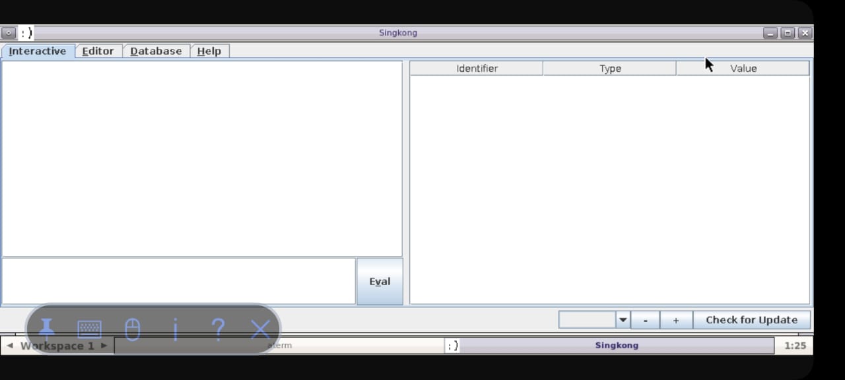Click the interactive output area
This screenshot has height=380, width=845.
pyautogui.click(x=202, y=158)
